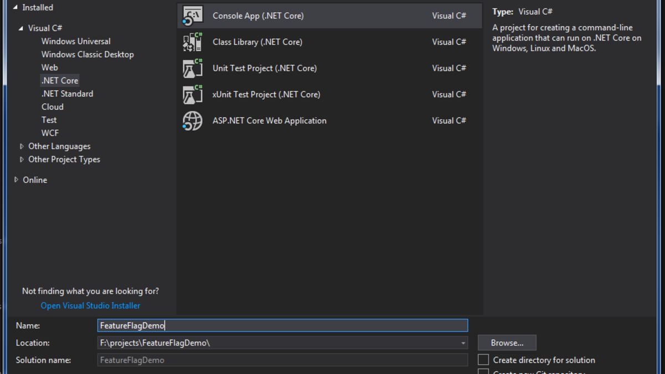The height and width of the screenshot is (374, 665).
Task: Click ASP.NET Core Web Application text
Action: click(x=270, y=121)
